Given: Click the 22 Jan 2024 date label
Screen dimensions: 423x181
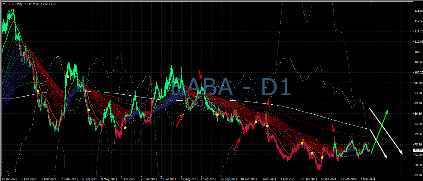Looking at the screenshot, I should coord(329,179).
